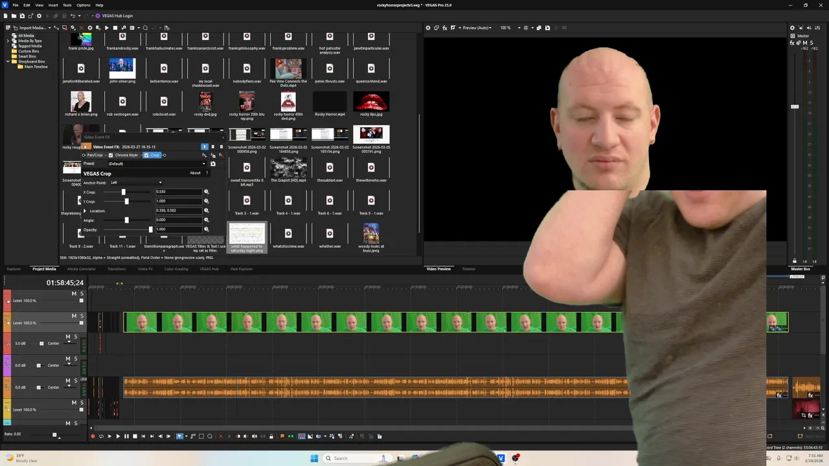Viewport: 829px width, 466px height.
Task: Open the Explorer tab
Action: [x=14, y=269]
